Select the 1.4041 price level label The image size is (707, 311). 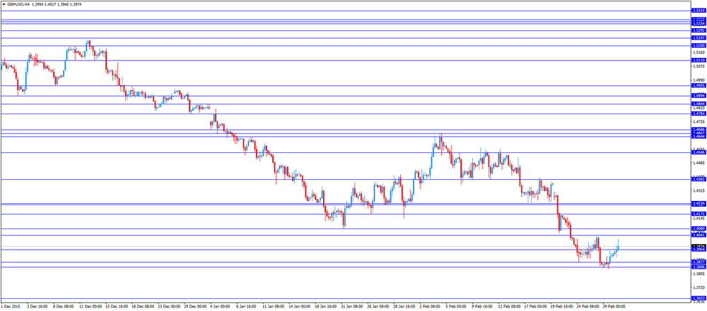point(698,235)
